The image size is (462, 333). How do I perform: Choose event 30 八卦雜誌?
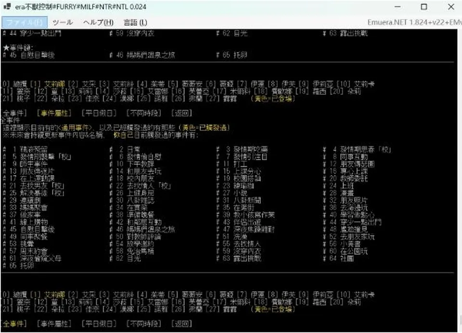(x=132, y=200)
